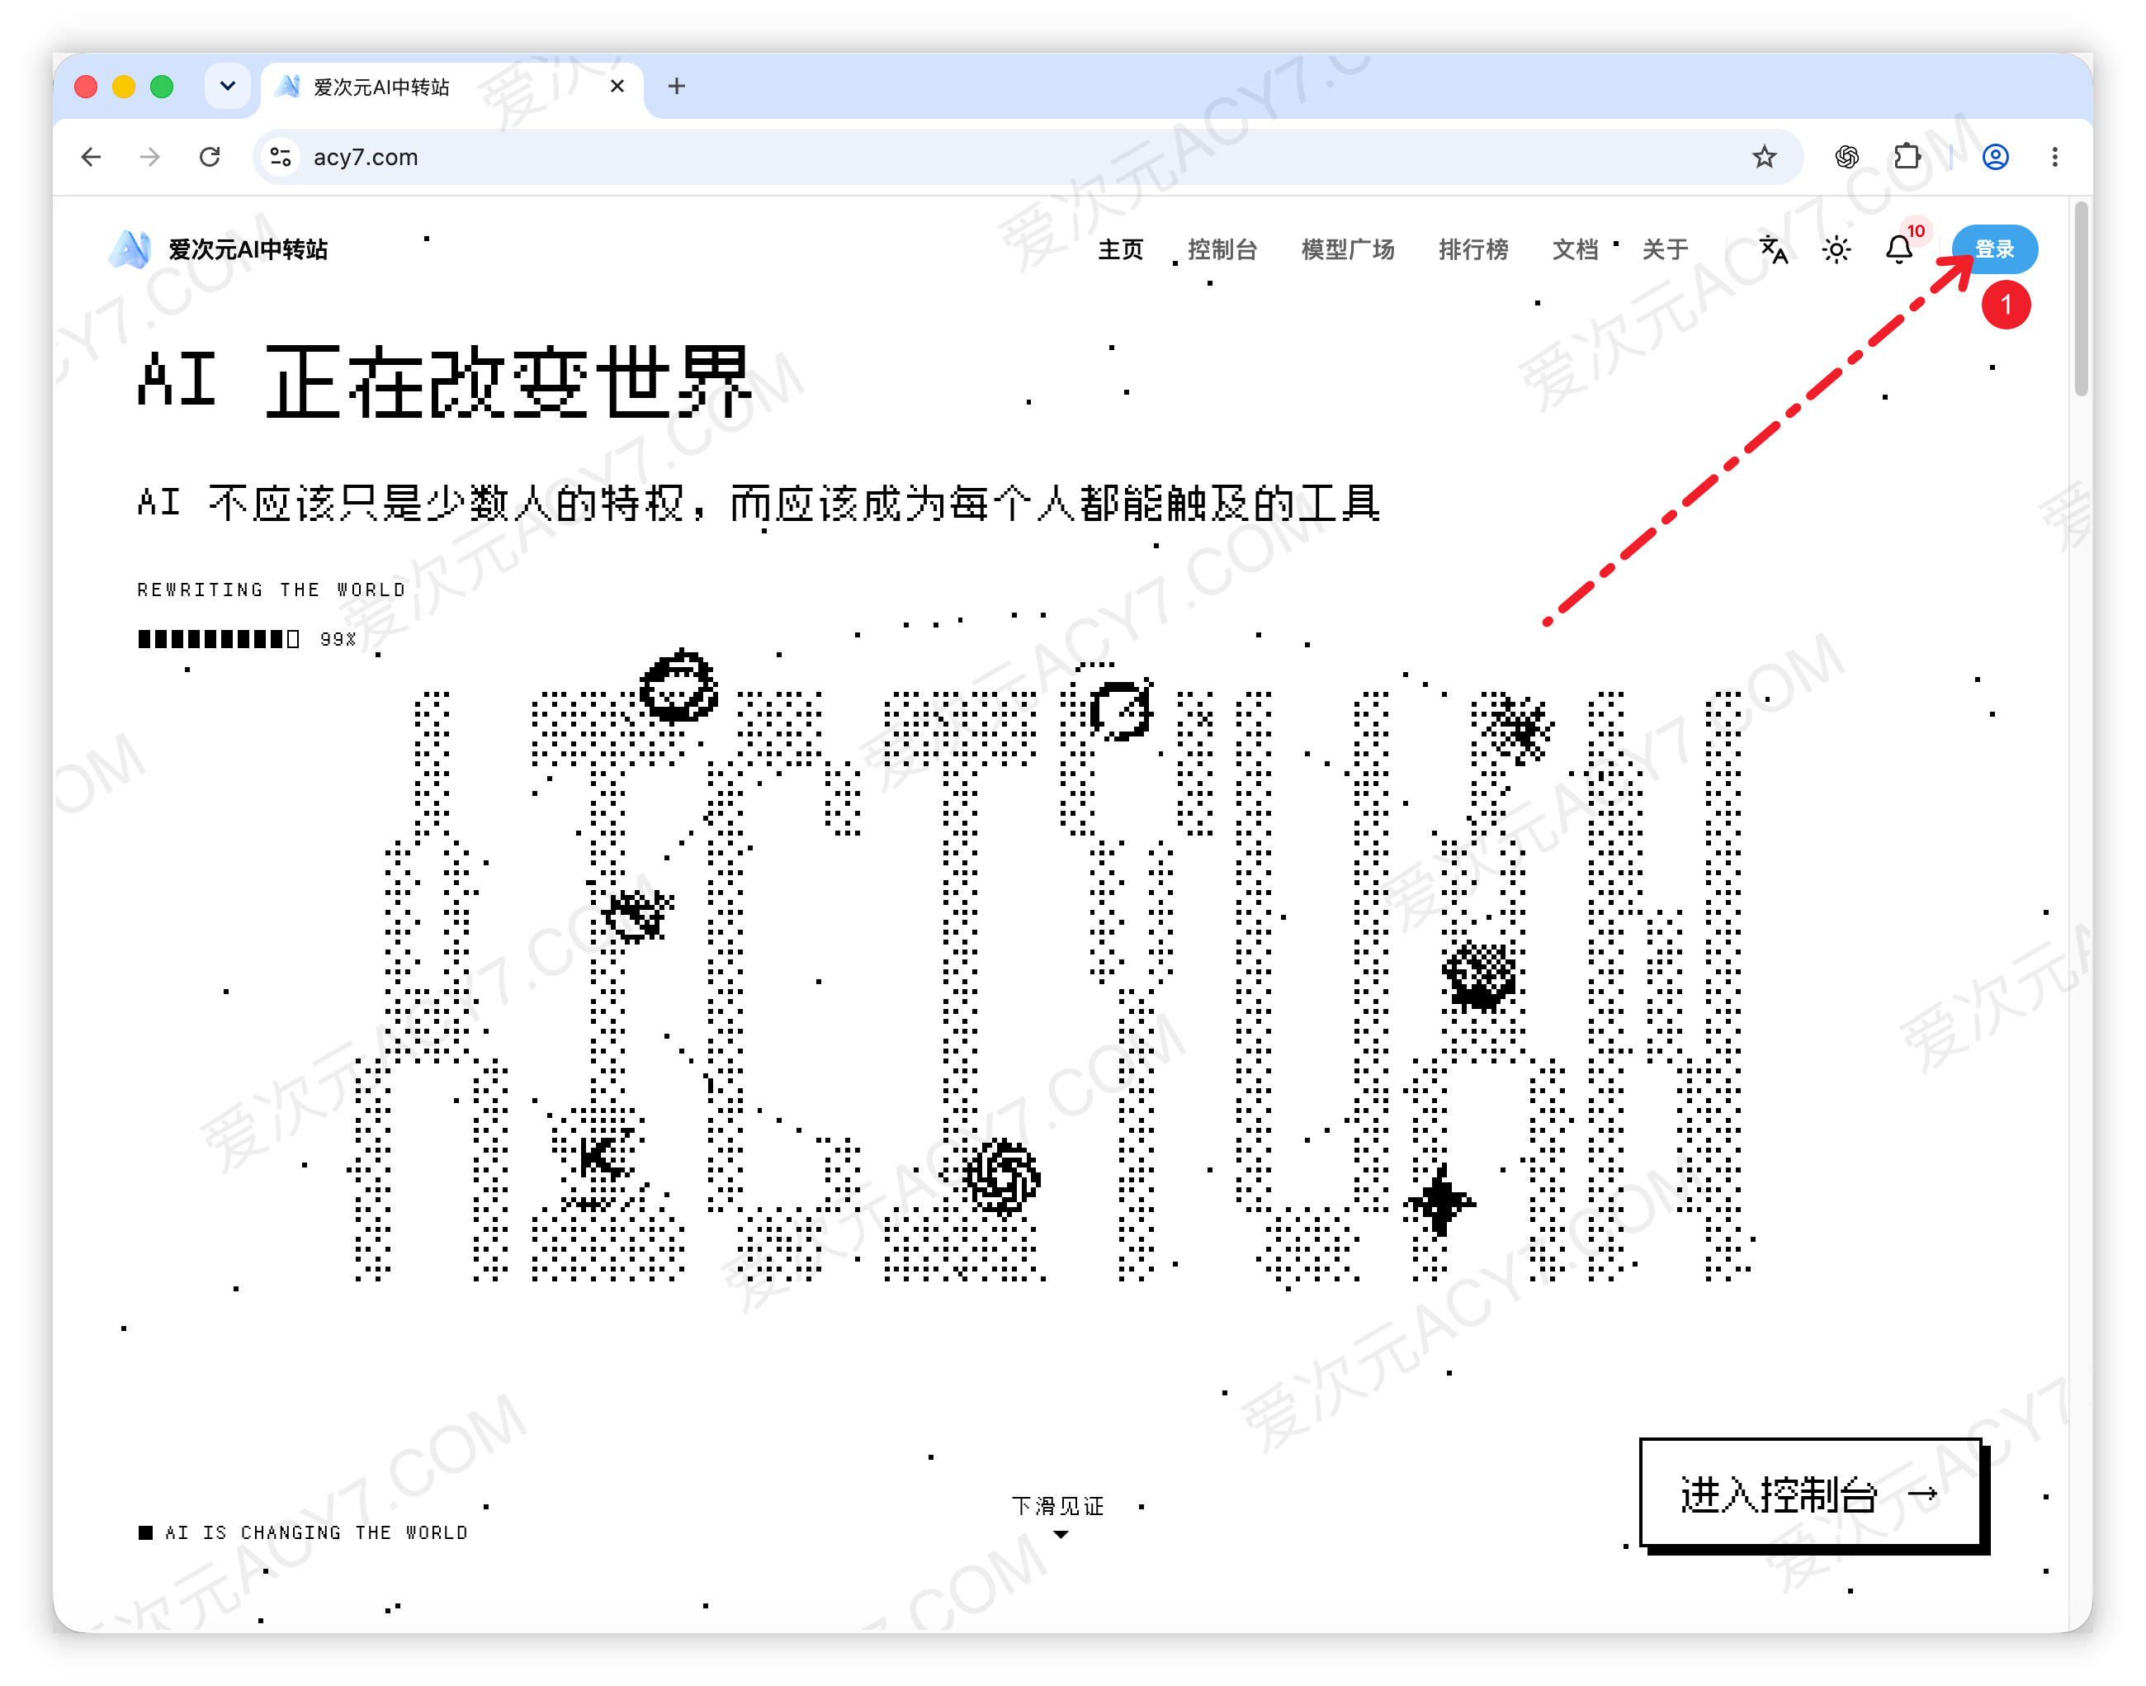Click the browser back arrow

pyautogui.click(x=91, y=157)
